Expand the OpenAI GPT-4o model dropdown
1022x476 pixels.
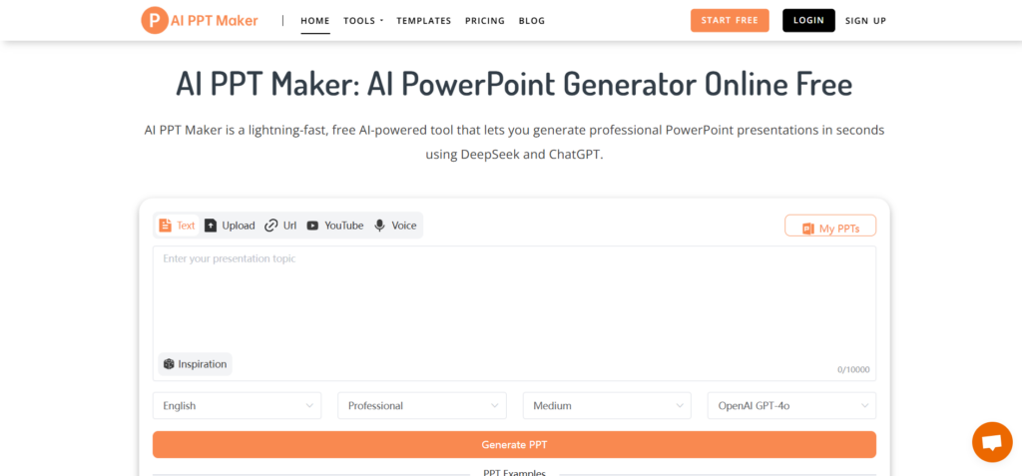tap(791, 406)
